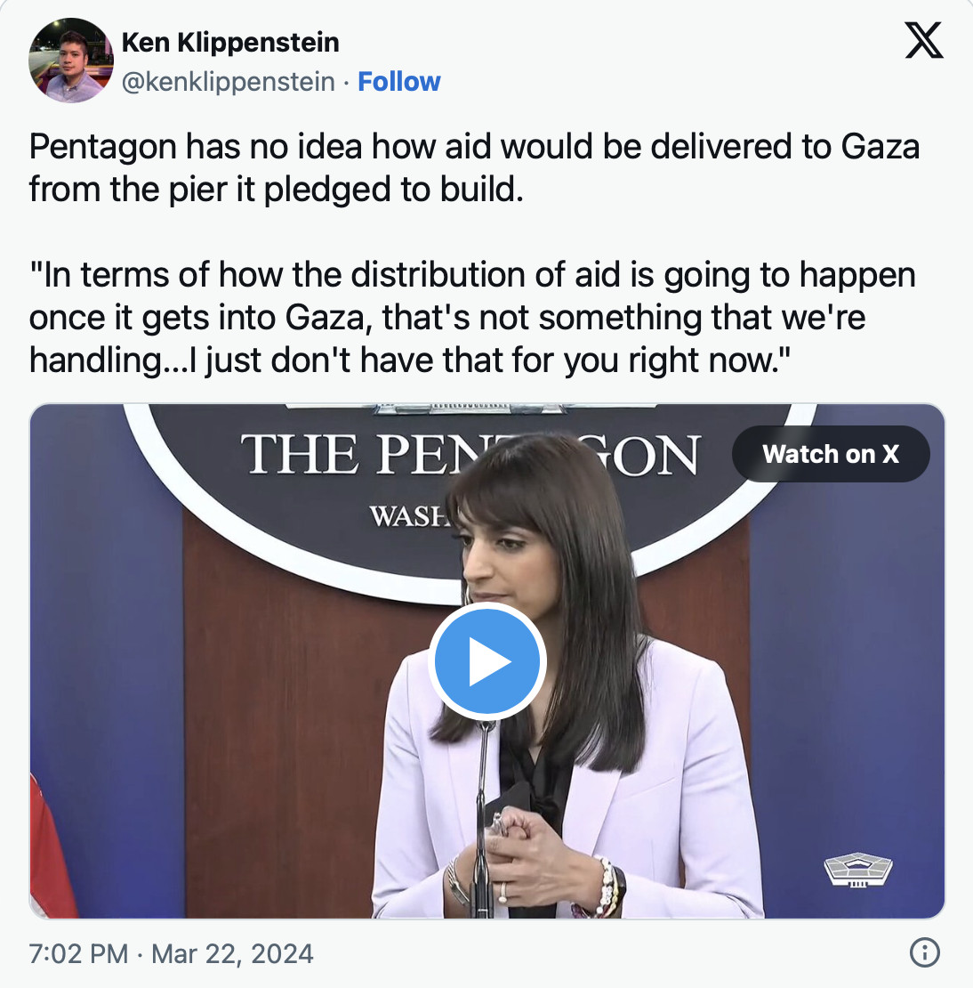The height and width of the screenshot is (988, 973).
Task: Click the Mar 22, 2024 date
Action: pyautogui.click(x=233, y=954)
